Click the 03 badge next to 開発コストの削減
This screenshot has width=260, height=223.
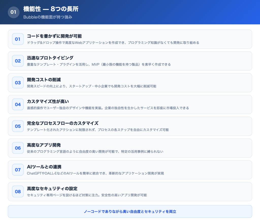[18, 83]
